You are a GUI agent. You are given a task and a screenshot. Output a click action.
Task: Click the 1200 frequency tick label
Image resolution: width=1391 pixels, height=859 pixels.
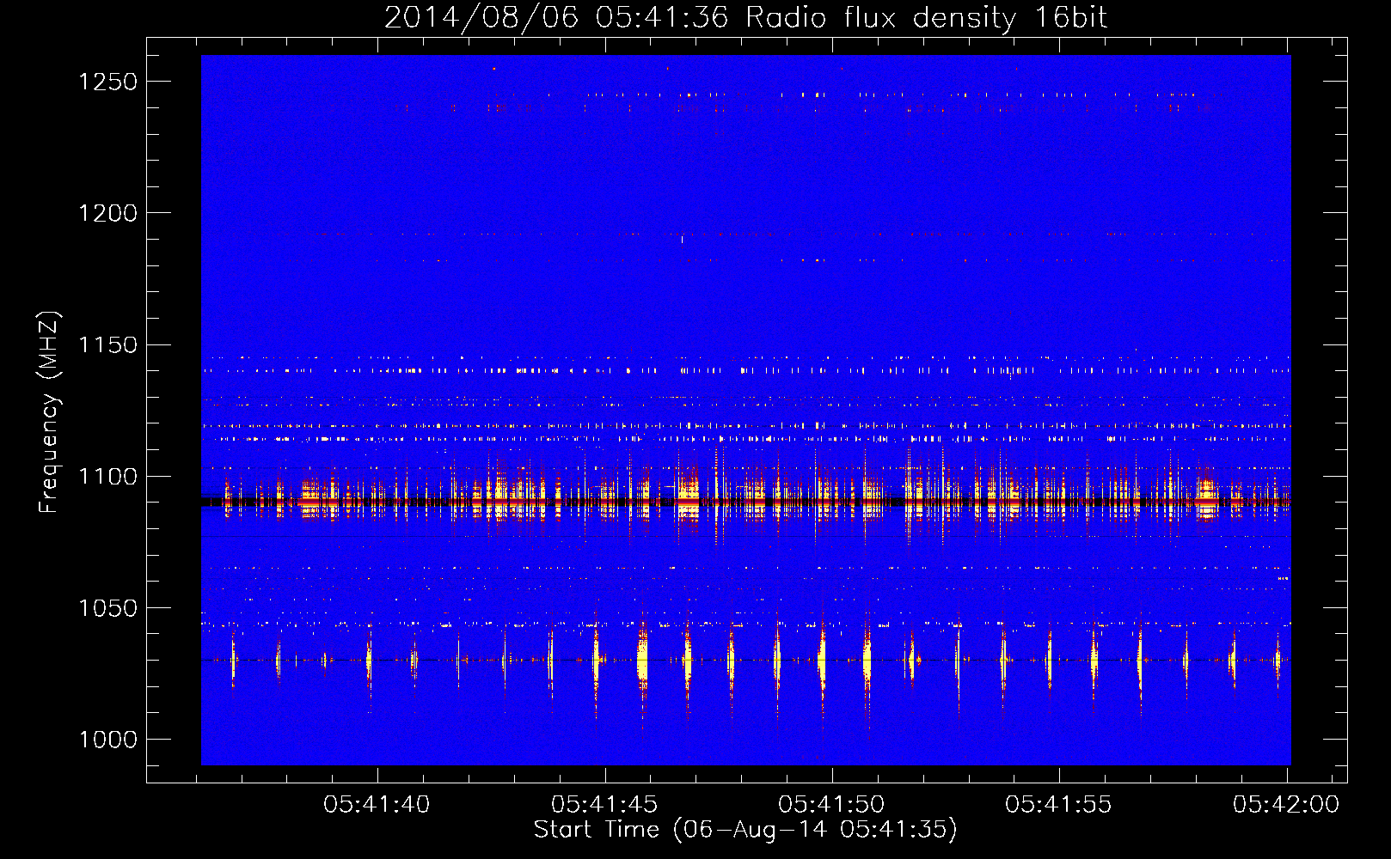click(x=107, y=213)
